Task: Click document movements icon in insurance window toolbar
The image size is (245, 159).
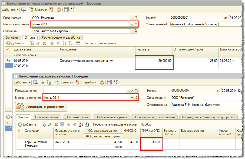Action: 109,82
